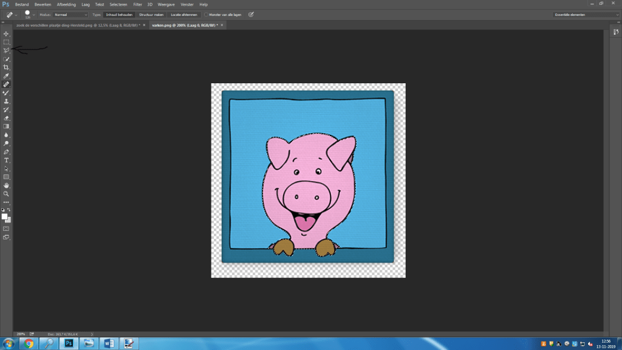This screenshot has width=622, height=350.
Task: Select the Type tool
Action: point(6,160)
